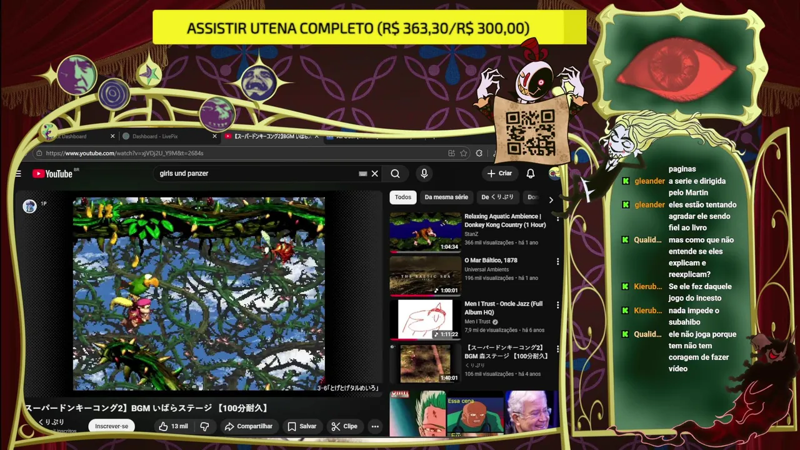The height and width of the screenshot is (450, 800).
Task: Clear the 'girls und panzer' search text
Action: 375,174
